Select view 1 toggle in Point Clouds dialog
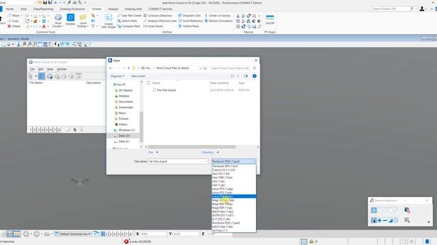Screen dimensions: 437x245 (x=31, y=130)
